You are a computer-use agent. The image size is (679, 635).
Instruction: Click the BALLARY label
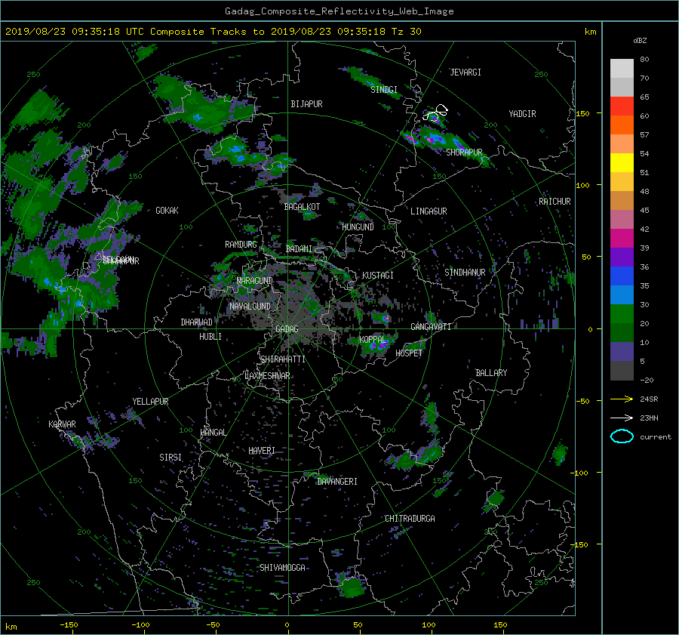click(x=491, y=373)
